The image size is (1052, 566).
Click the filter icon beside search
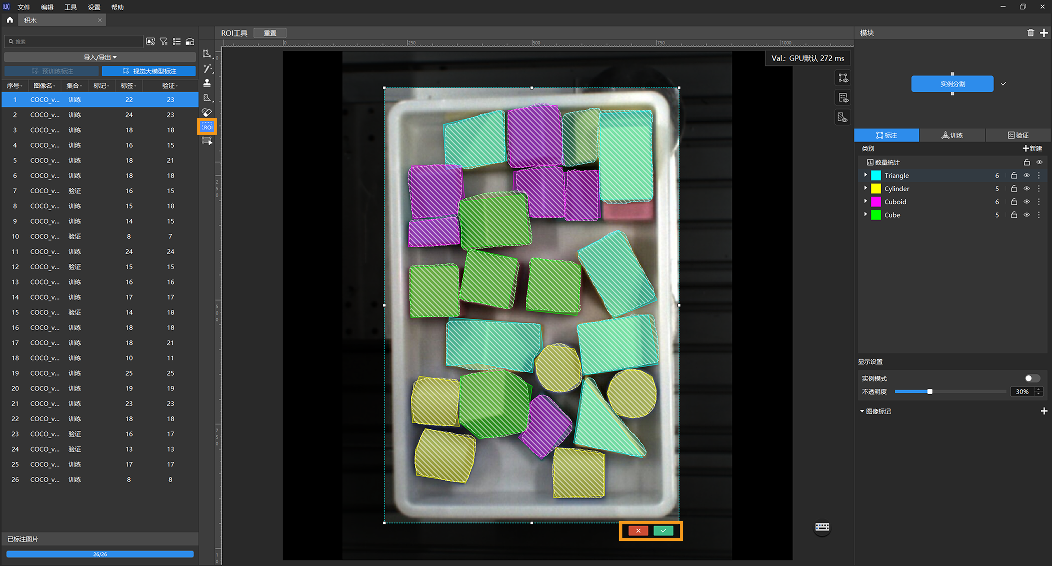163,42
